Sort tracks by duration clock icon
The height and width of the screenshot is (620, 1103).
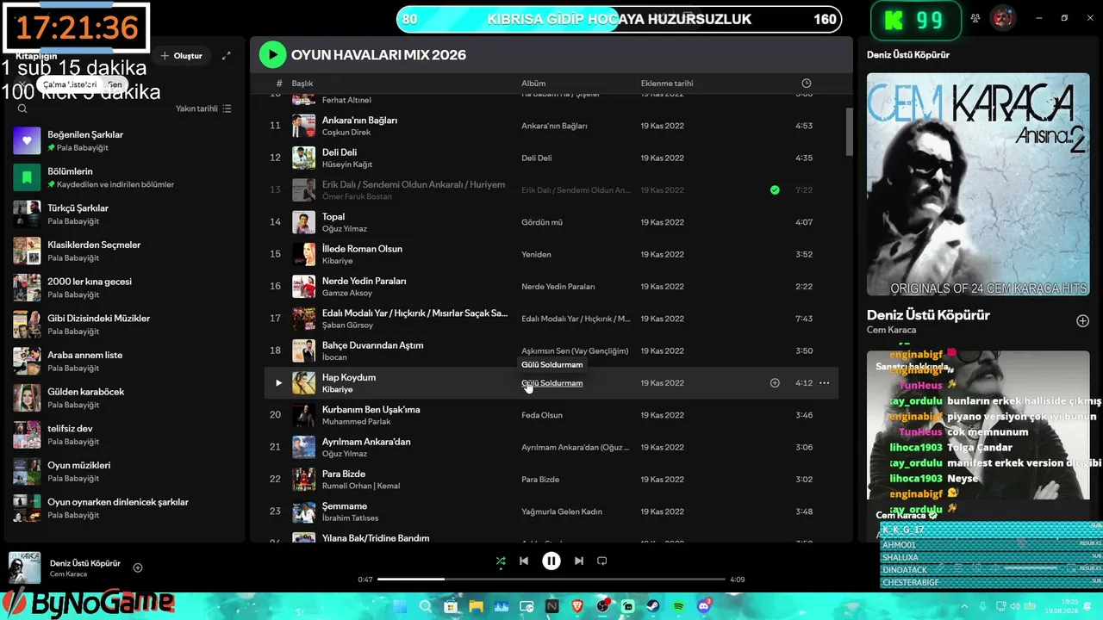[807, 84]
